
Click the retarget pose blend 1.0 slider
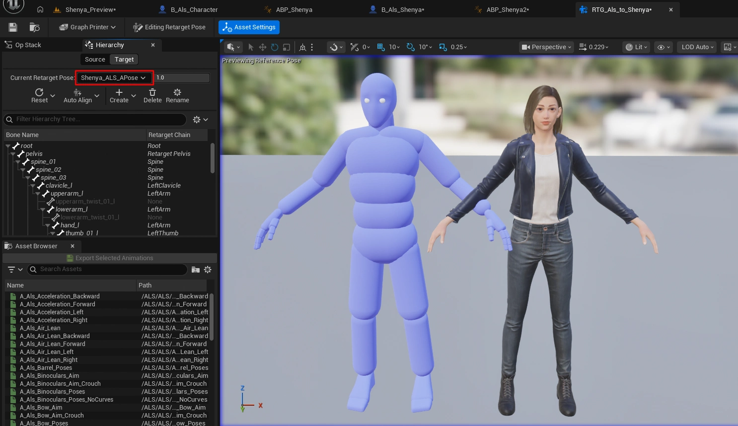coord(182,78)
